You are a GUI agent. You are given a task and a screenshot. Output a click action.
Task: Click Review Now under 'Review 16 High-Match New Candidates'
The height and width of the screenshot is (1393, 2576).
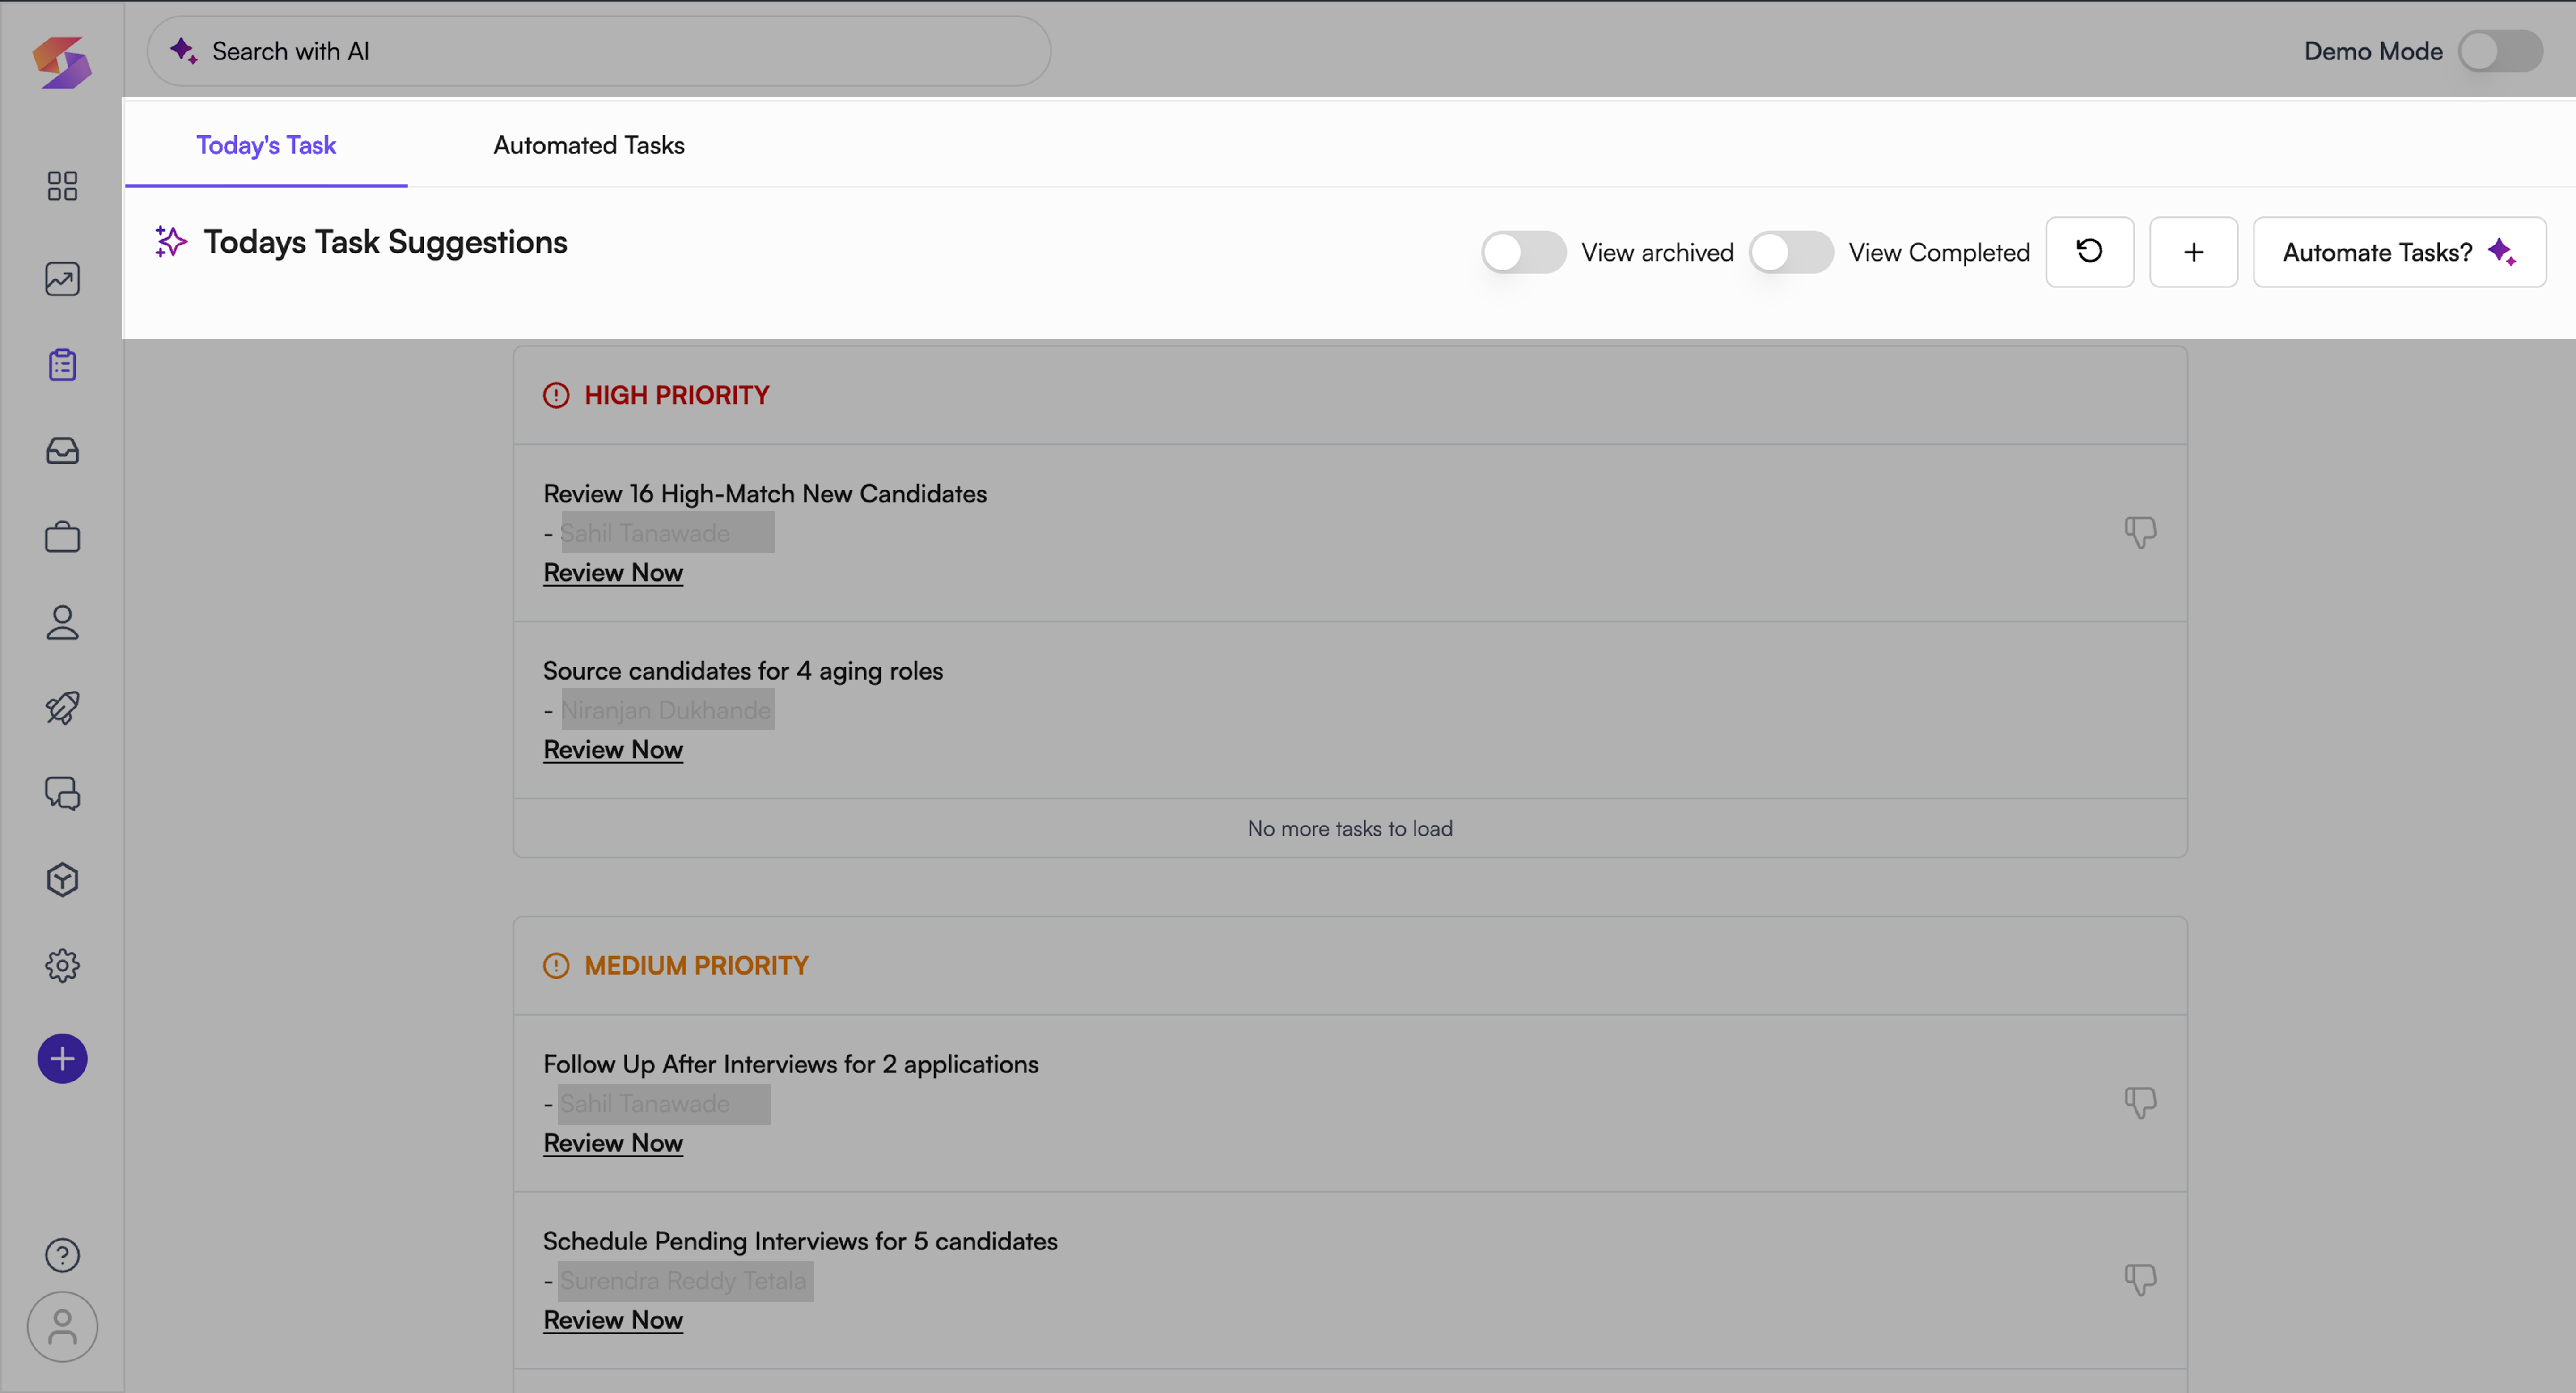tap(613, 573)
